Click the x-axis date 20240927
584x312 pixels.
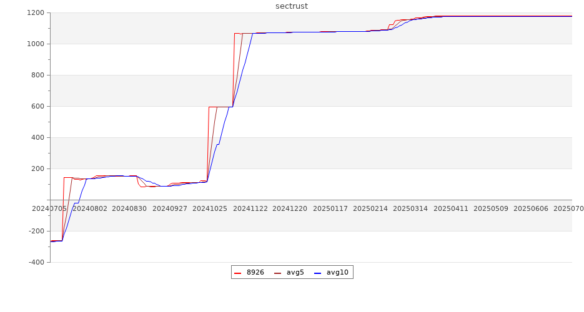(x=170, y=208)
